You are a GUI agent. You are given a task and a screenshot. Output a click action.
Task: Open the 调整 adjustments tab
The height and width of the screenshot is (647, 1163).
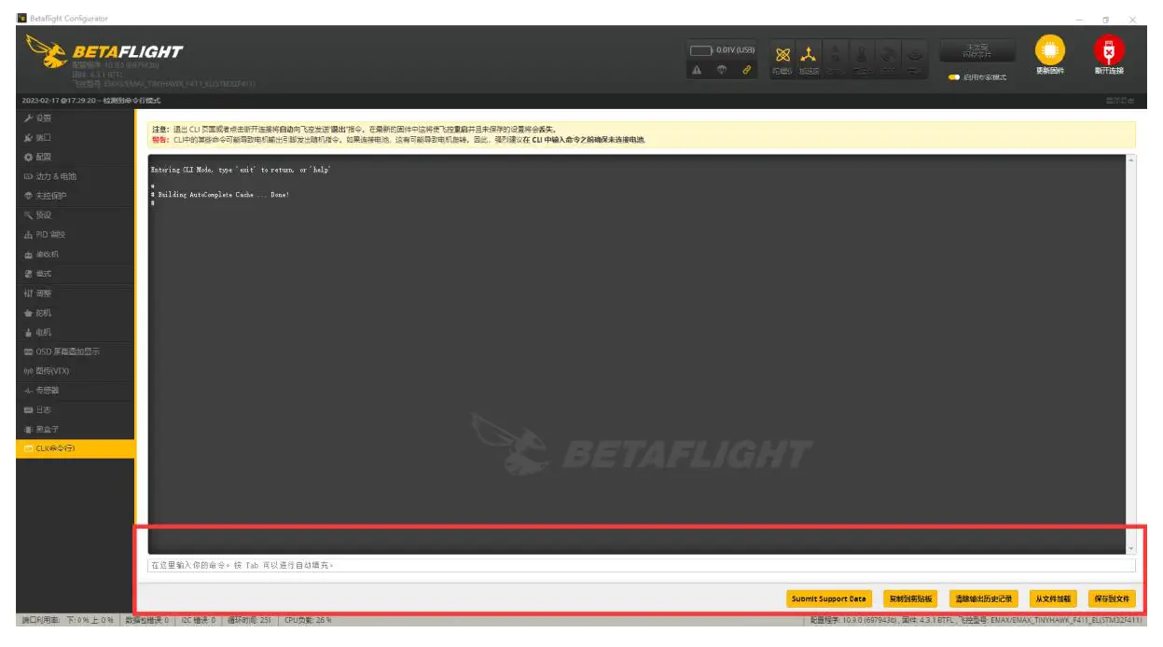[75, 294]
